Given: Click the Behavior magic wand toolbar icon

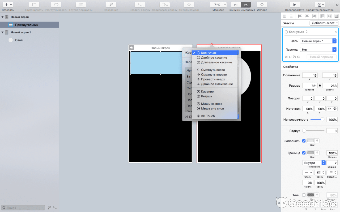Looking at the screenshot, I should tap(111, 5).
